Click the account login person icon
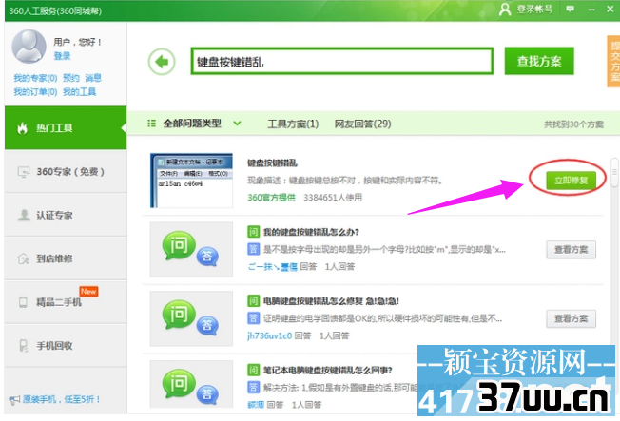The height and width of the screenshot is (421, 620). pos(505,9)
